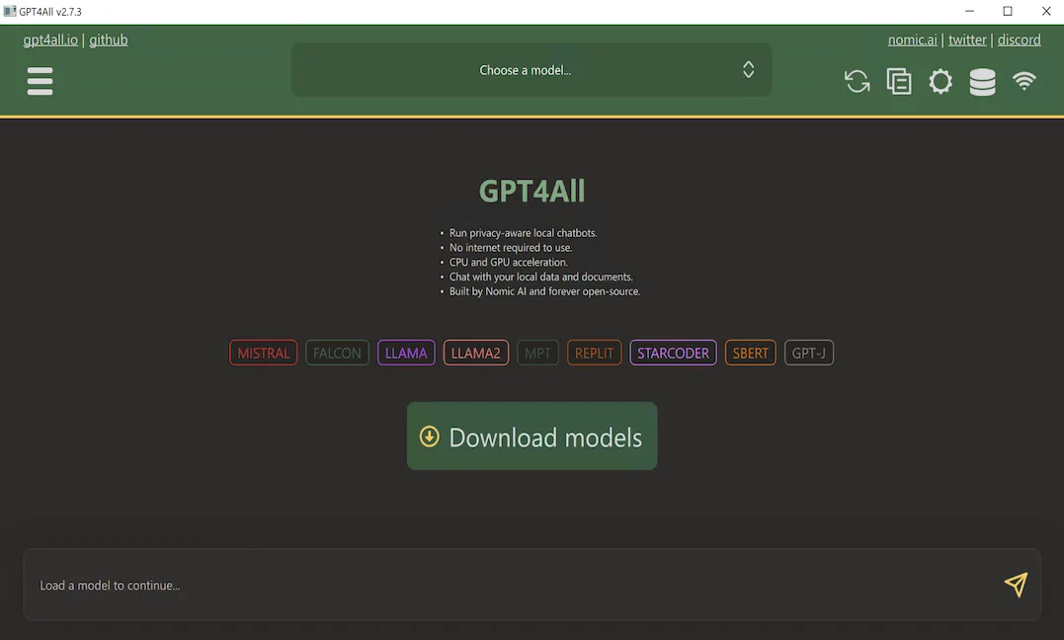The width and height of the screenshot is (1064, 640).
Task: Click the model selector up-down arrows
Action: point(748,69)
